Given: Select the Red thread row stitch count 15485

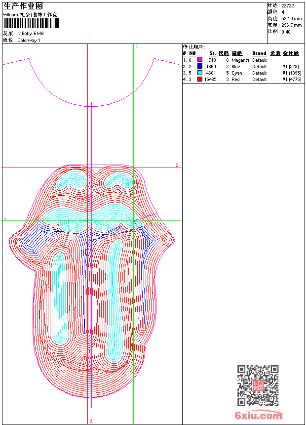Looking at the screenshot, I should (210, 79).
